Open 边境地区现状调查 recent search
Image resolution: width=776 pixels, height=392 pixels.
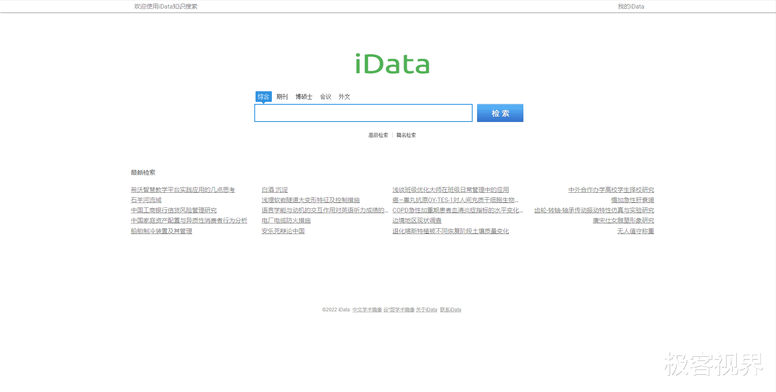click(416, 220)
